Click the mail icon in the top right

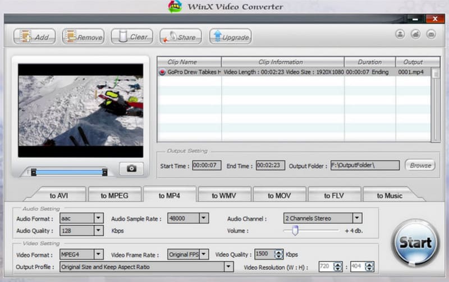pos(431,34)
